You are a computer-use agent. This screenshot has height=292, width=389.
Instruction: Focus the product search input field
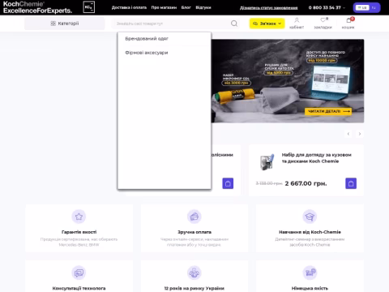pos(172,24)
